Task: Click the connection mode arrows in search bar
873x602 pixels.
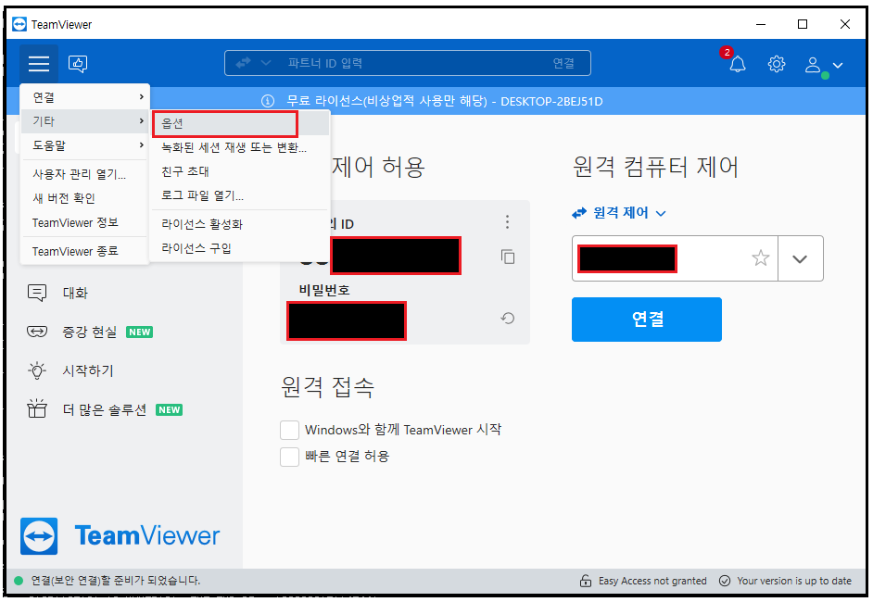Action: (244, 63)
